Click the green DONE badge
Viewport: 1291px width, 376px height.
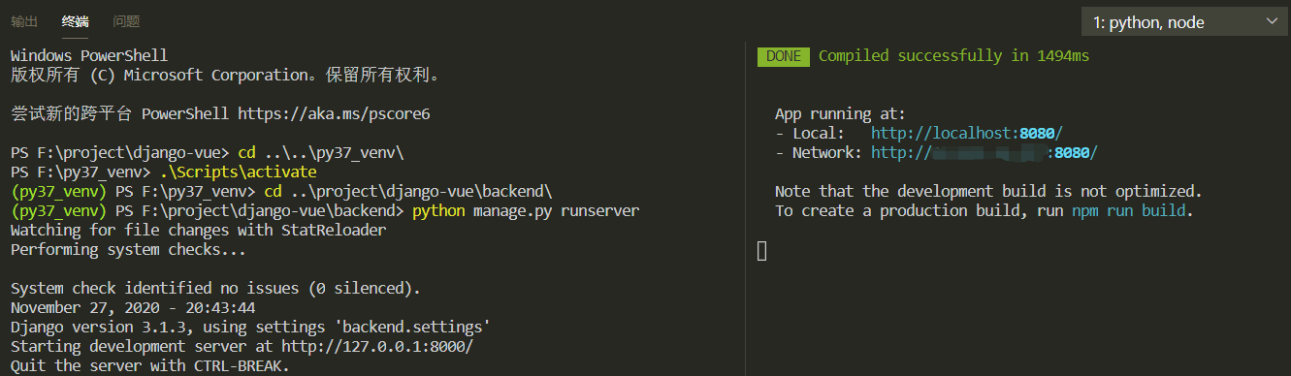coord(784,56)
